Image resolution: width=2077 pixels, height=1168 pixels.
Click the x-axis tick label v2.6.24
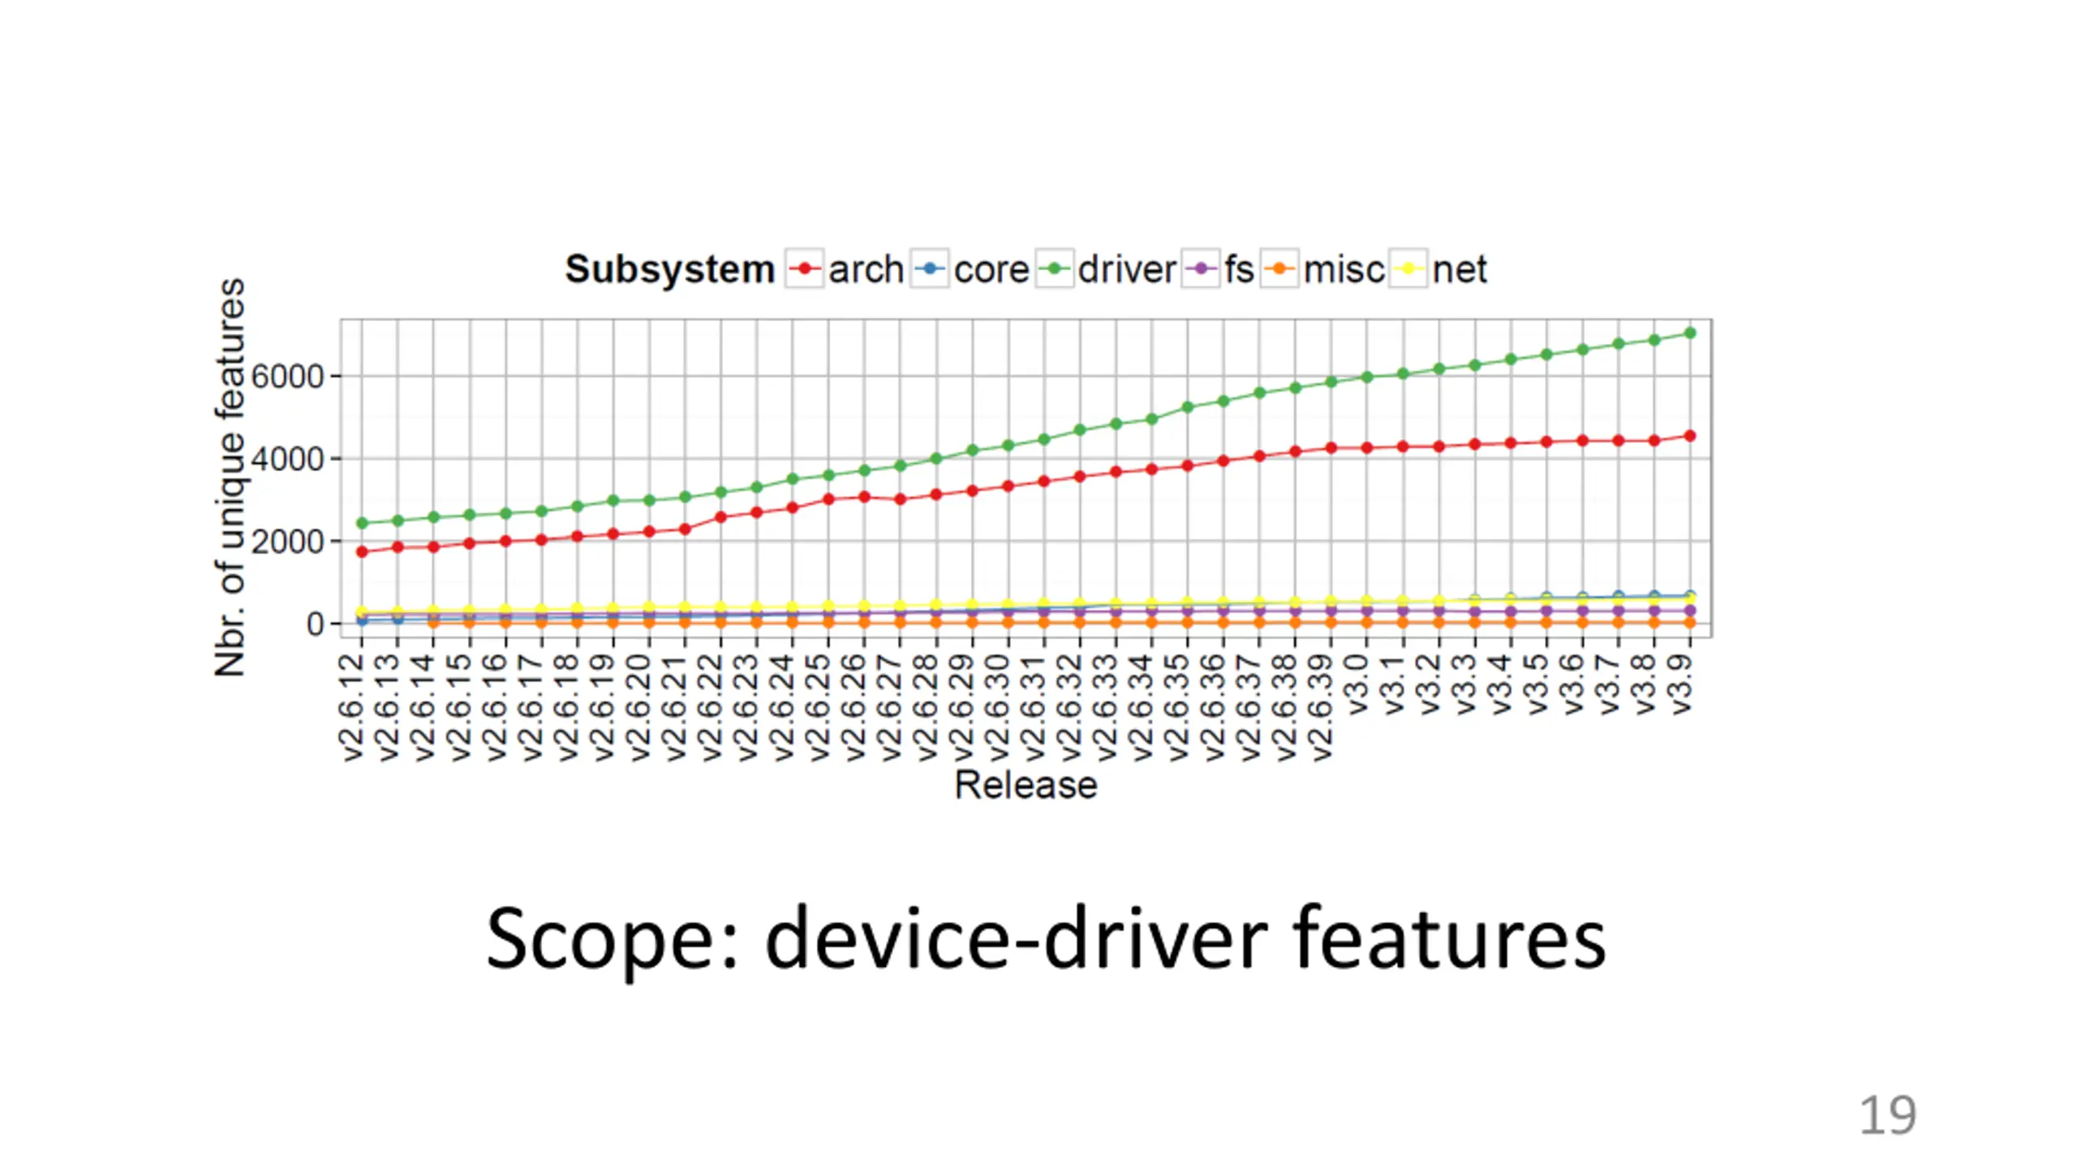pos(783,707)
